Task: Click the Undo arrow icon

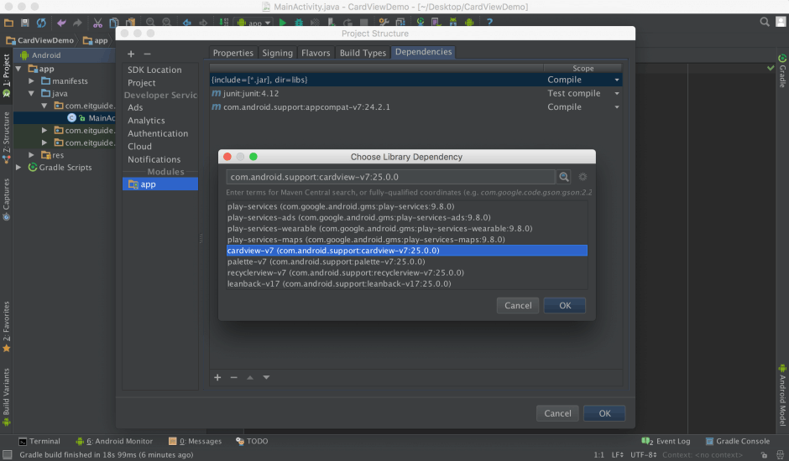Action: point(61,23)
